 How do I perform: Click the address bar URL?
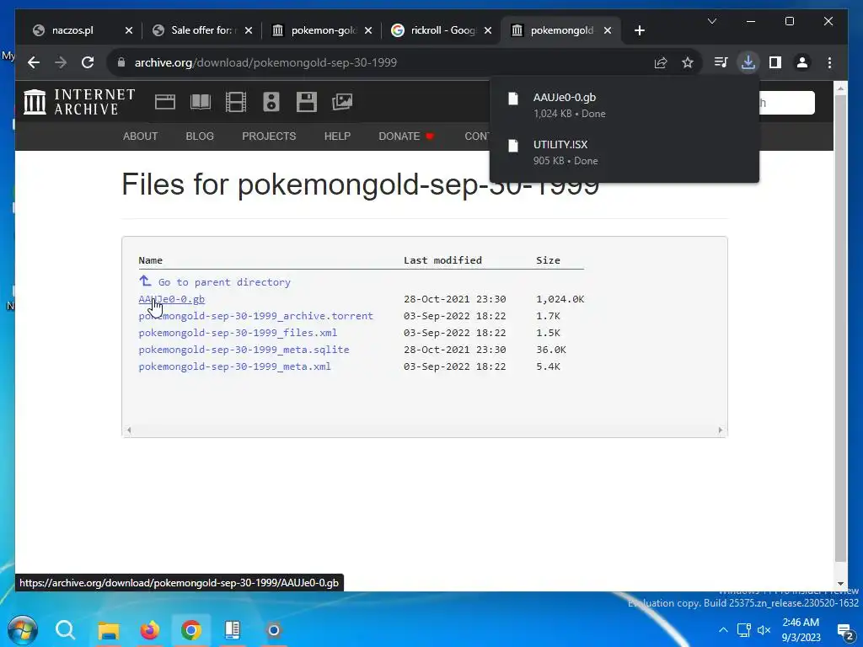point(265,62)
